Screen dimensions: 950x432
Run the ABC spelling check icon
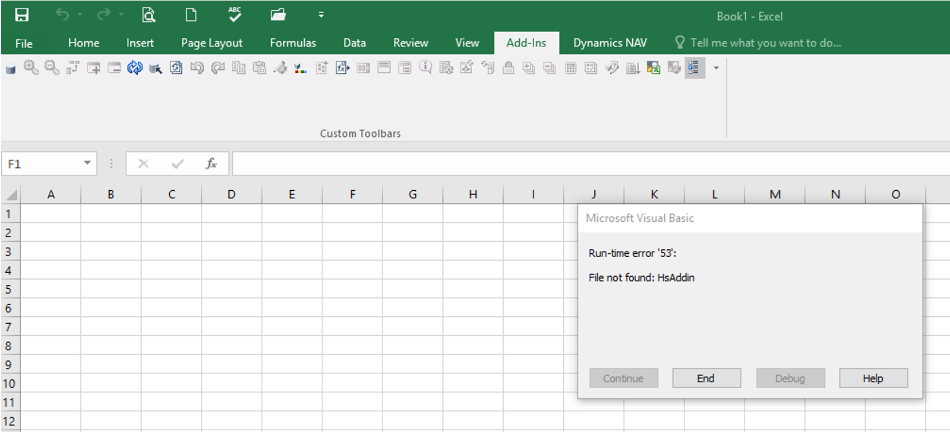(235, 15)
